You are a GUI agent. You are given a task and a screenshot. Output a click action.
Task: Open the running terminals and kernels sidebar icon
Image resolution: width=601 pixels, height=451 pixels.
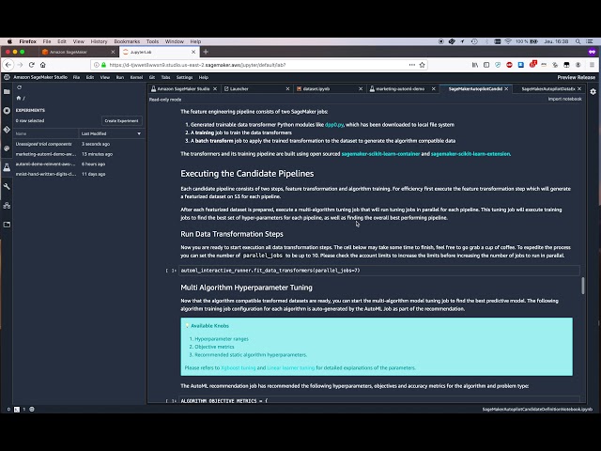[7, 111]
